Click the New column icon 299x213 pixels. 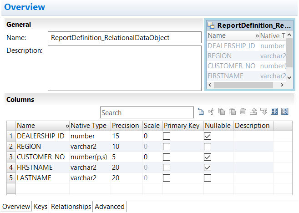click(201, 112)
